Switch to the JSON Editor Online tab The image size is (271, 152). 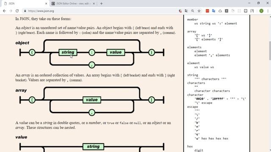(73, 3)
